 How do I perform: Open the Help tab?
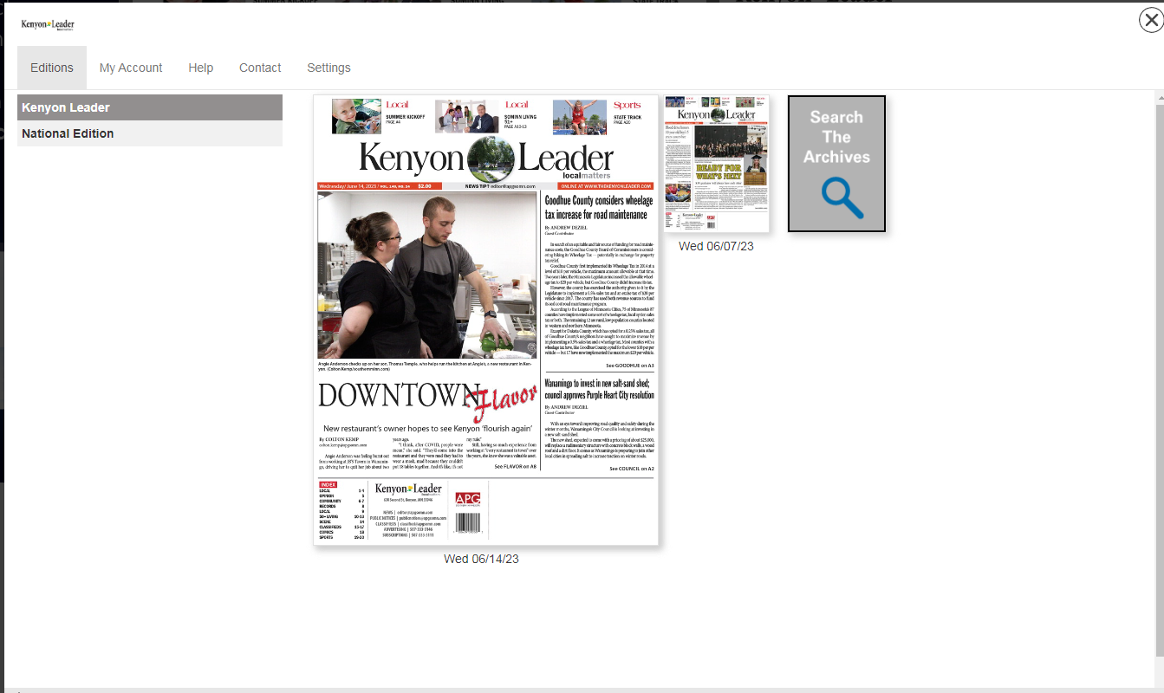click(x=201, y=68)
